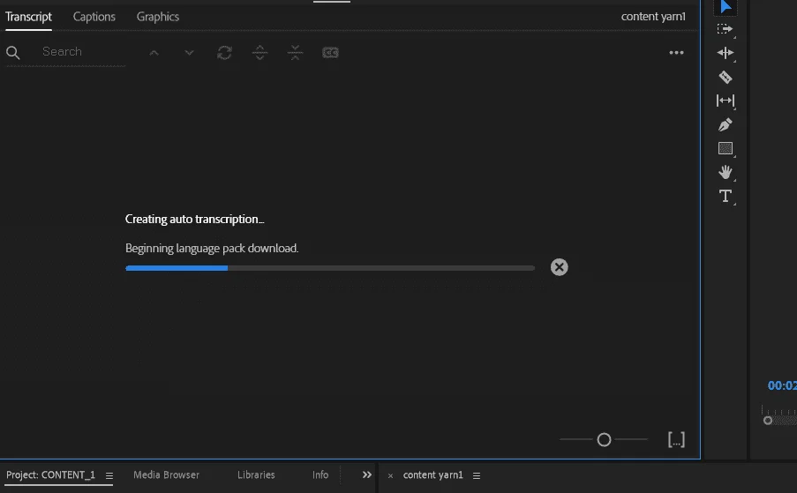Select the Rectangle tool
The width and height of the screenshot is (797, 493).
(726, 148)
